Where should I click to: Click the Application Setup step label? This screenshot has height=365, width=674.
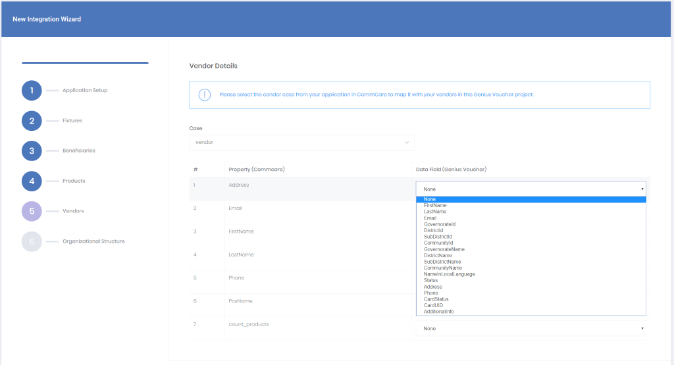click(85, 90)
